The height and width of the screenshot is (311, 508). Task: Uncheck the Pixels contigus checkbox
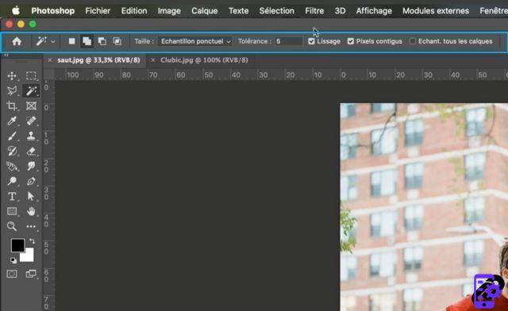pos(351,41)
